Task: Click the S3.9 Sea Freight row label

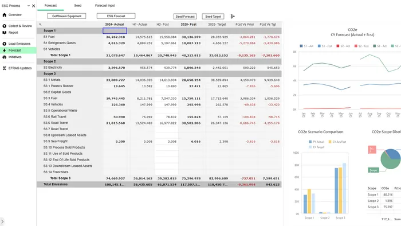Action: (56, 141)
